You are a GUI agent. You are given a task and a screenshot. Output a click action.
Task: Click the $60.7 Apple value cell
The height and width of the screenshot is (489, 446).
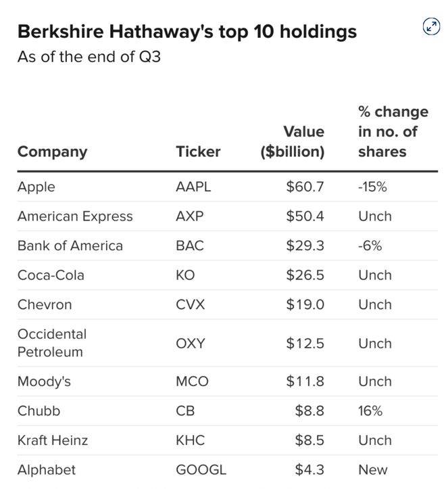point(305,187)
